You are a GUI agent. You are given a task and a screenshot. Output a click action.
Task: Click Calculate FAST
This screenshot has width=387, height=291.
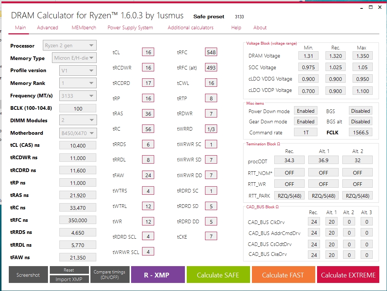click(283, 275)
